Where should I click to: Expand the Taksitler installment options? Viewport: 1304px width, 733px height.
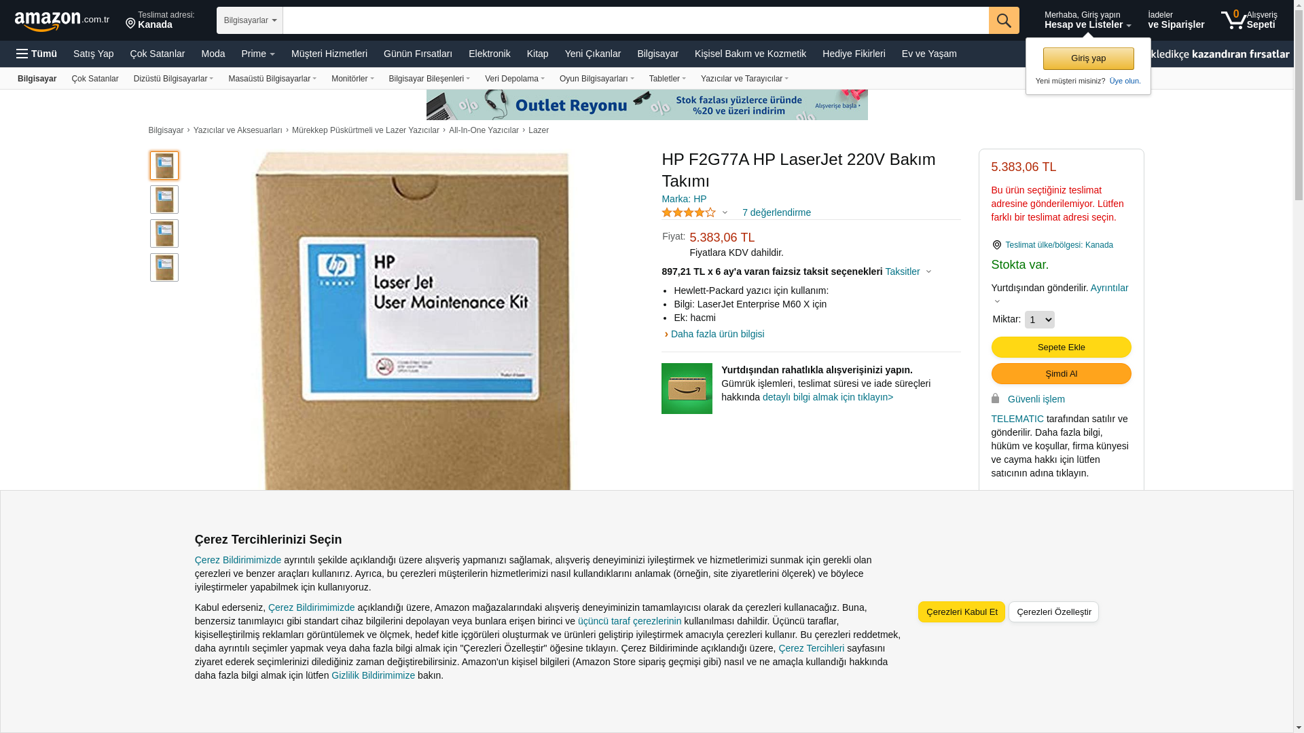[x=908, y=271]
